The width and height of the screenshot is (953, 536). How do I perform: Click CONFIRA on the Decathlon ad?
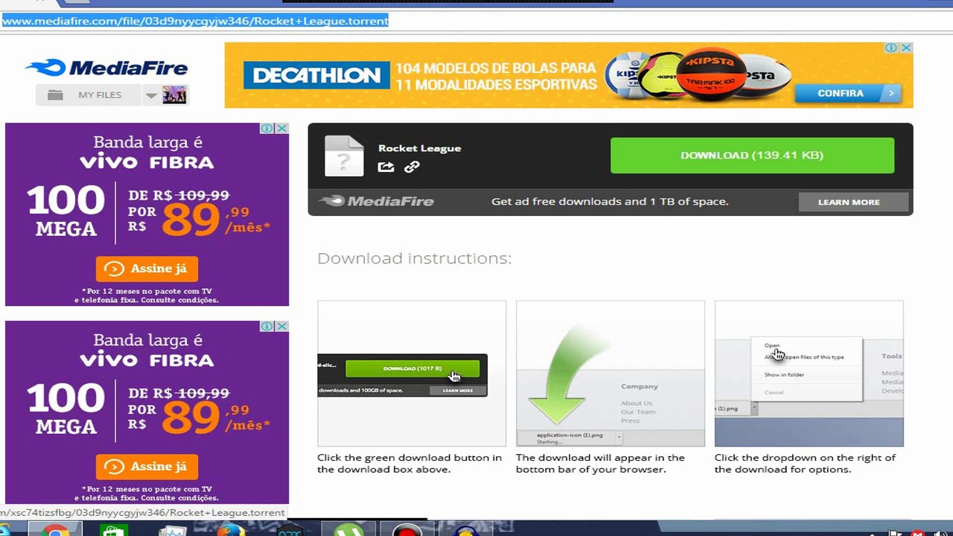848,93
